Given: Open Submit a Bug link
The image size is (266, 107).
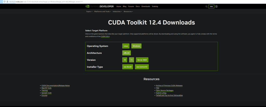Looking at the screenshot, I should coord(161,93).
